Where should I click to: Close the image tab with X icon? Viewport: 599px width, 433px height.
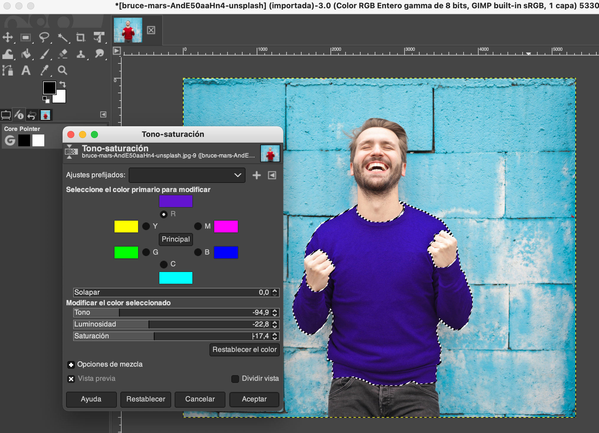point(151,30)
